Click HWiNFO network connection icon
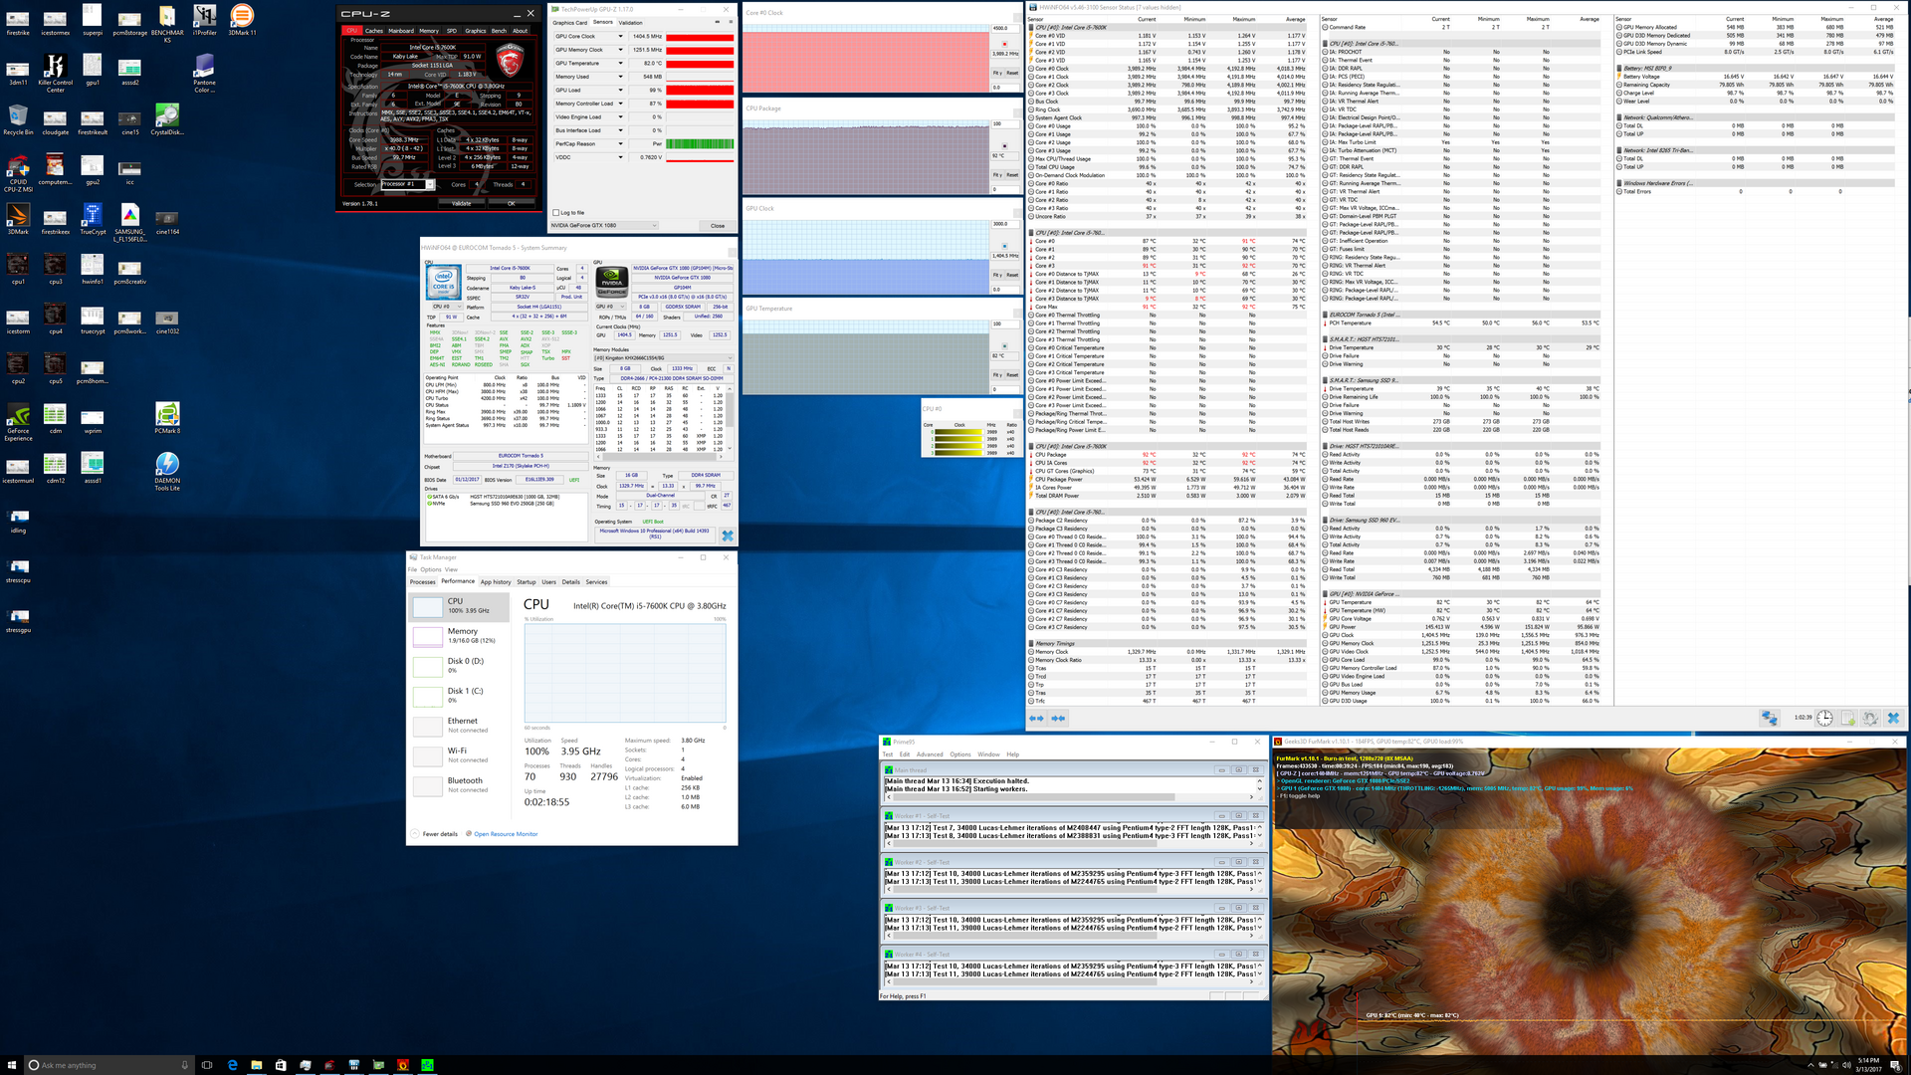The height and width of the screenshot is (1075, 1911). pos(1769,719)
